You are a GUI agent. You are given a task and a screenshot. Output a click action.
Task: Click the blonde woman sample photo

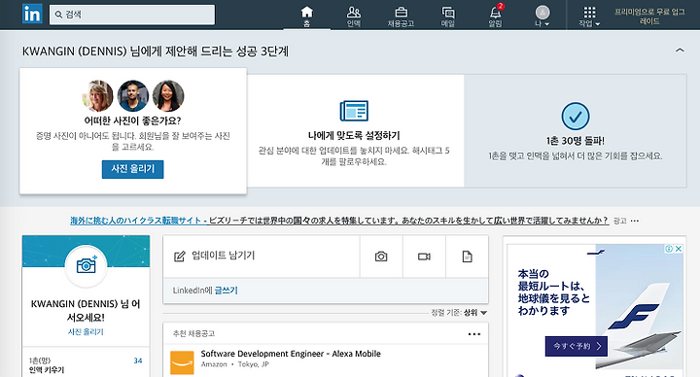98,96
